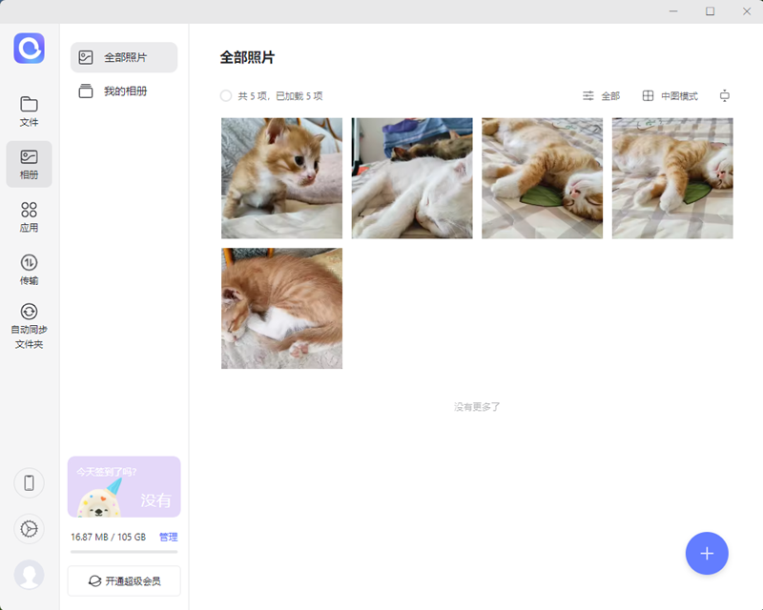Click the 16.87 MB / 105 GB text
Image resolution: width=763 pixels, height=610 pixels.
pos(109,537)
